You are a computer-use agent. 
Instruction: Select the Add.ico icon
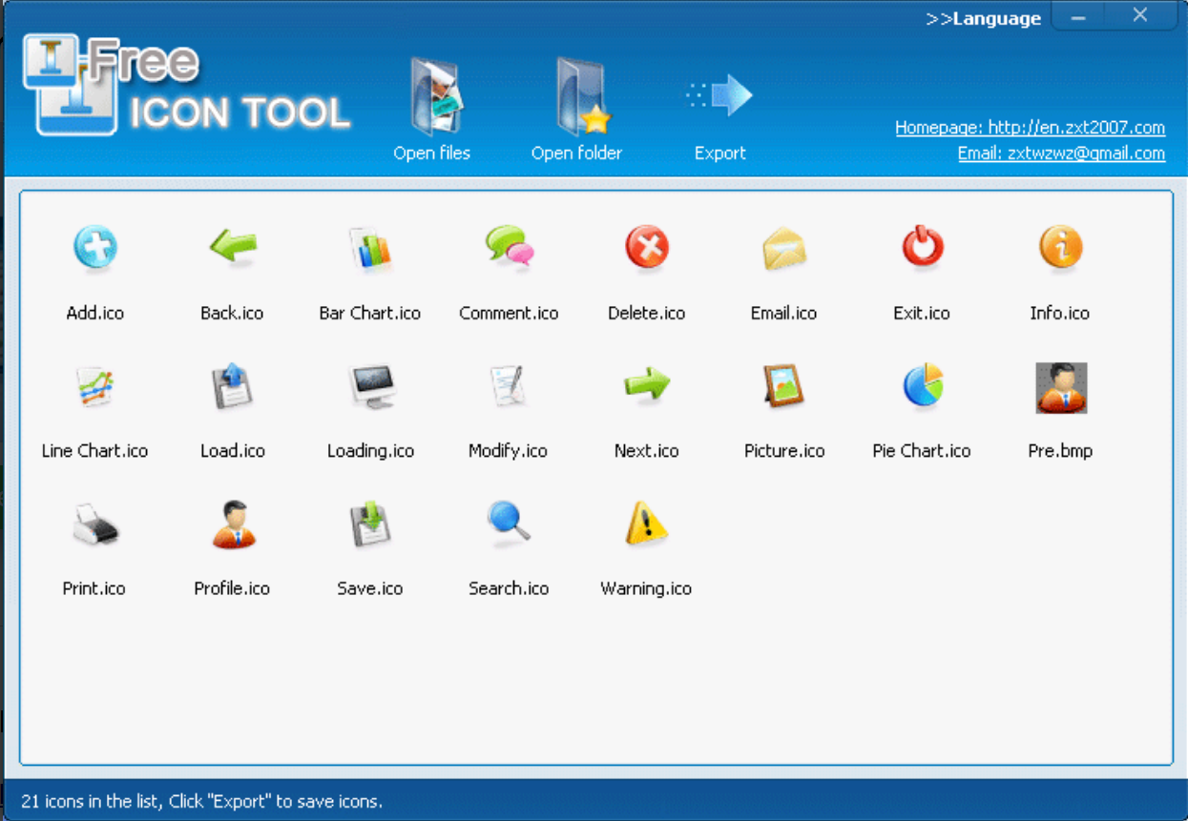tap(94, 250)
